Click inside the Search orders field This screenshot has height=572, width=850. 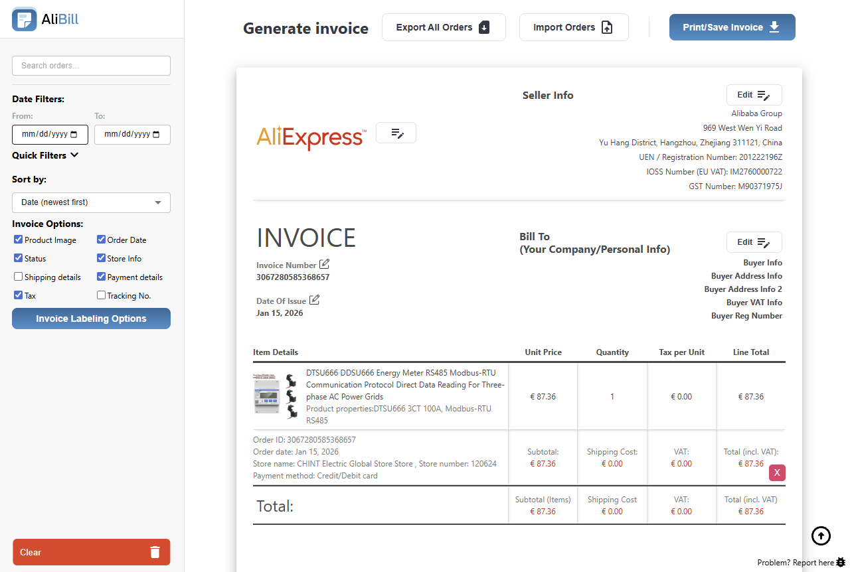[91, 66]
